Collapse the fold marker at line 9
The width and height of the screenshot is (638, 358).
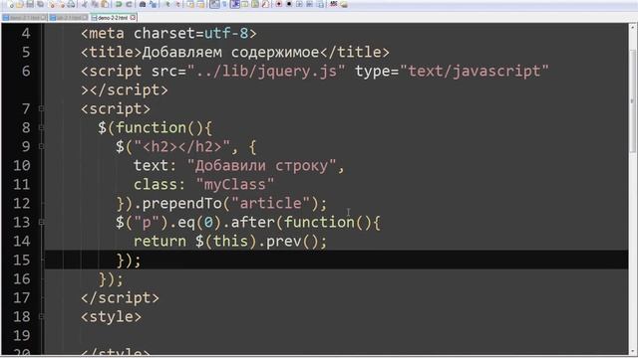41,146
